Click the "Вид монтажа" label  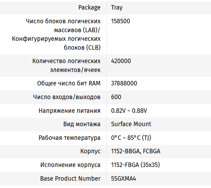point(82,124)
